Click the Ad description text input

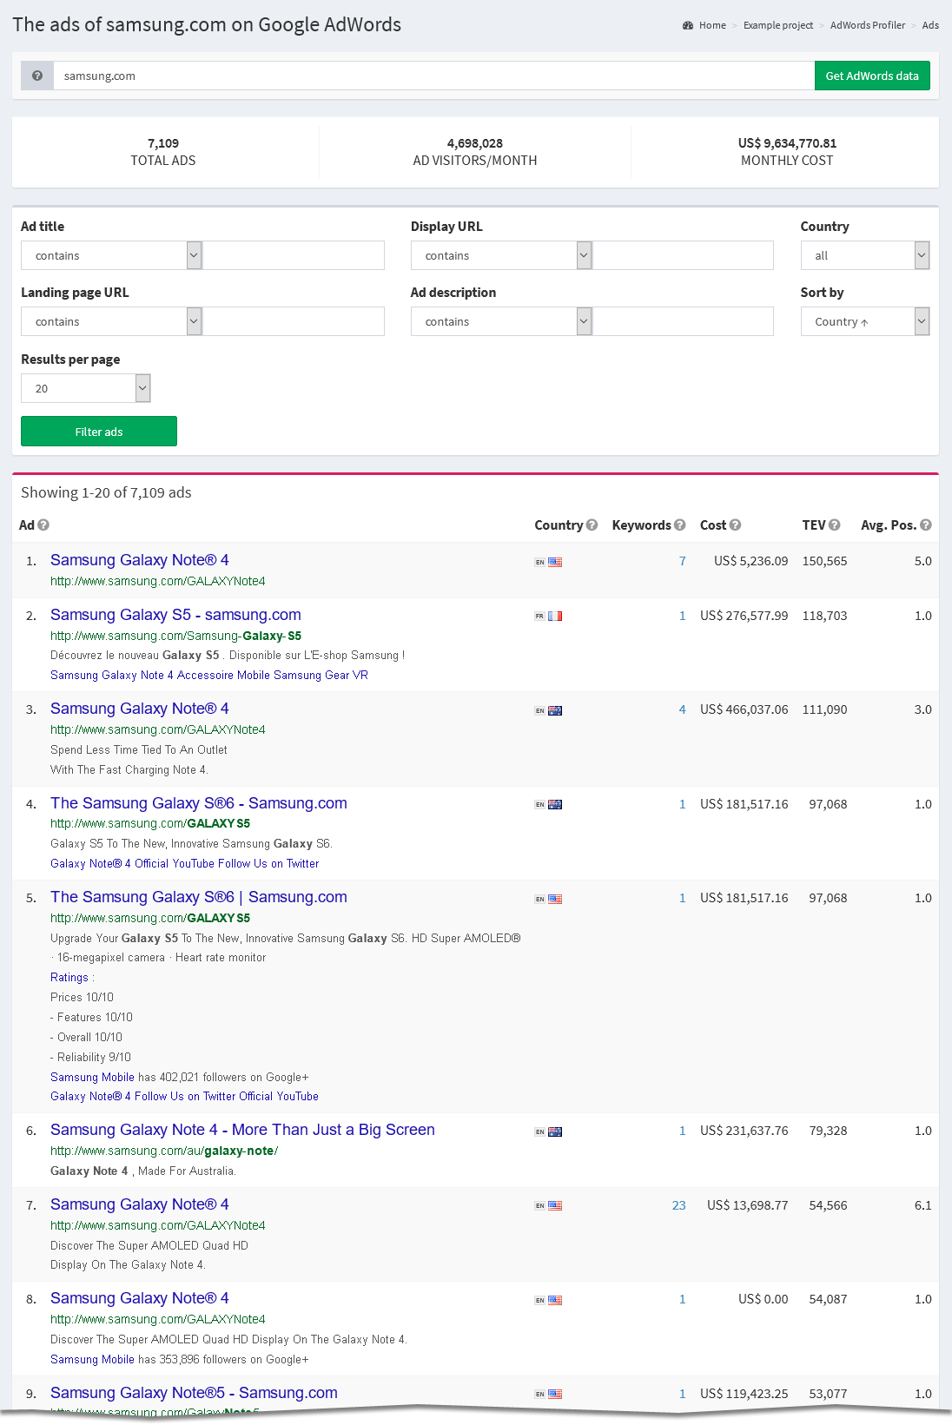[x=683, y=321]
